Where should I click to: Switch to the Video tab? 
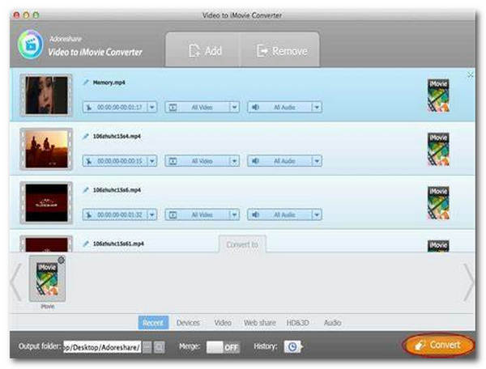(x=223, y=323)
